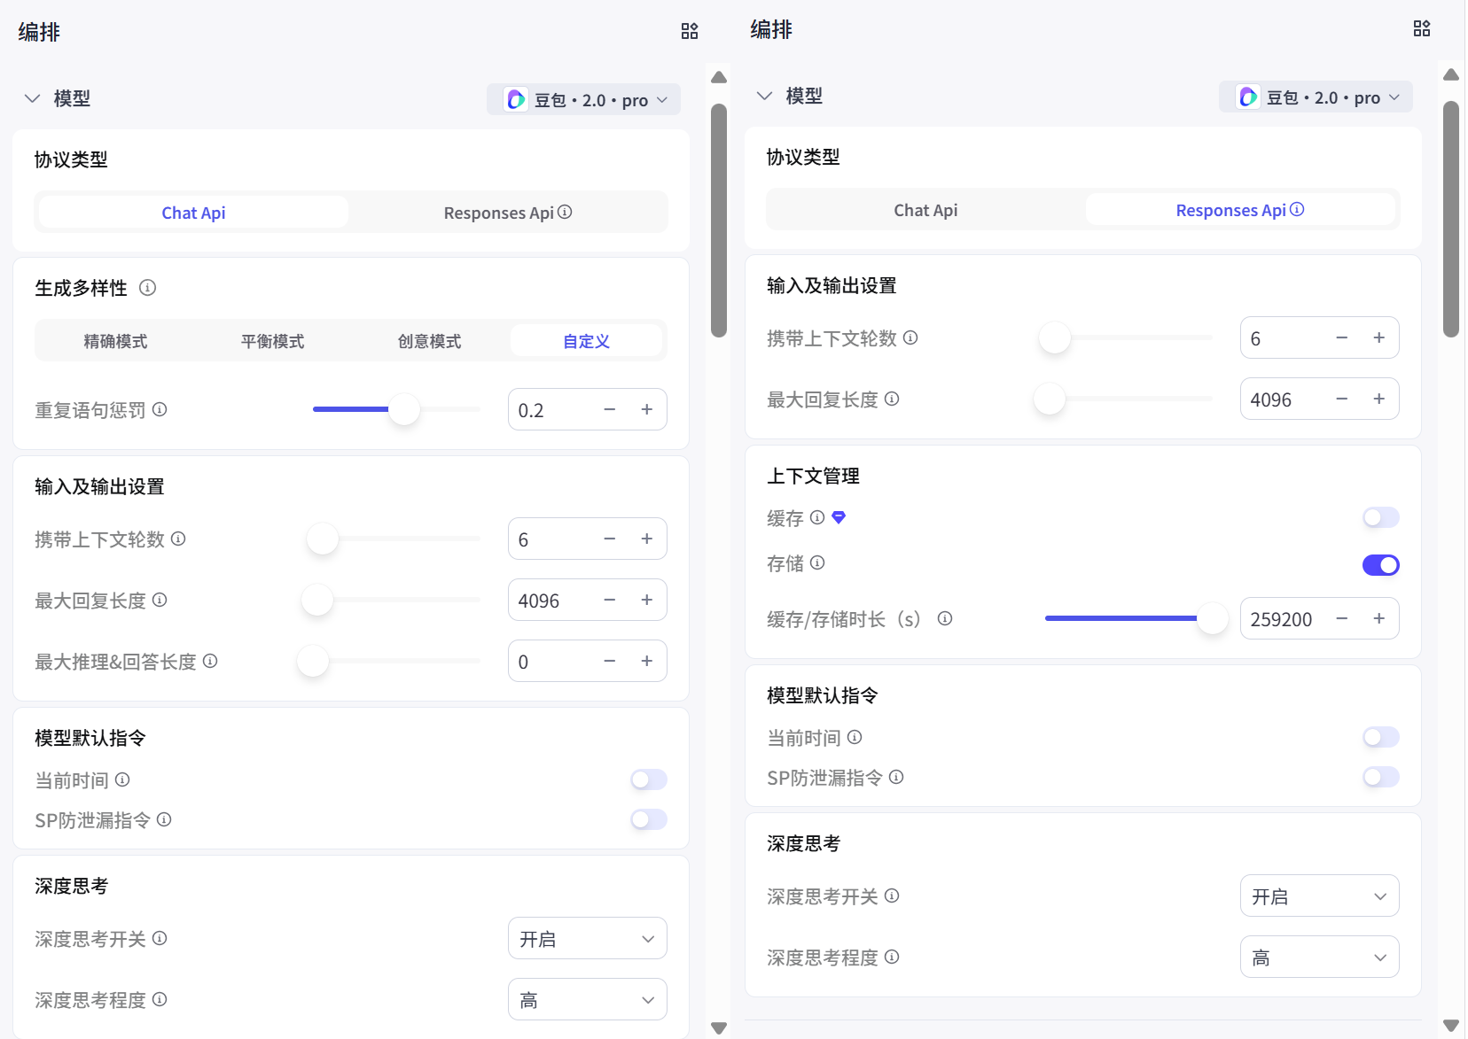The width and height of the screenshot is (1468, 1039).
Task: Choose 平衡模式 diversity preset
Action: click(272, 341)
